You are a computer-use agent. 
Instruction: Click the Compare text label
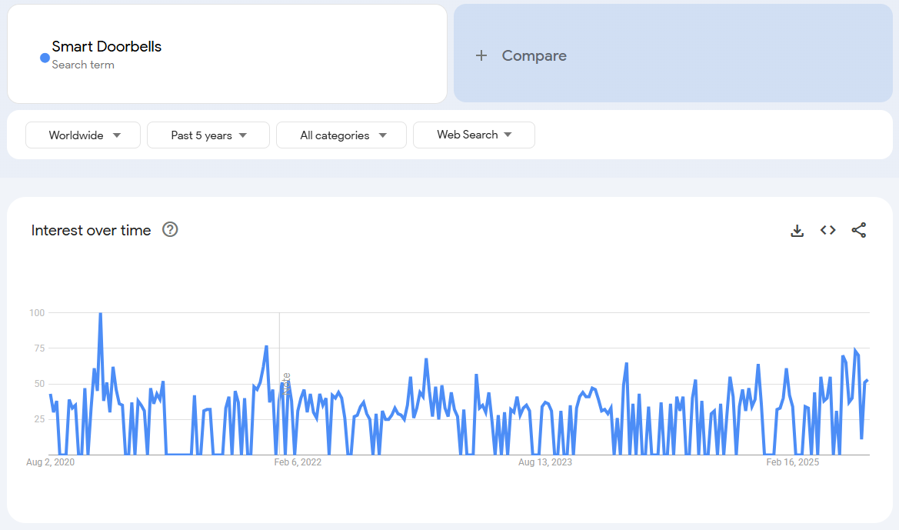pos(534,55)
